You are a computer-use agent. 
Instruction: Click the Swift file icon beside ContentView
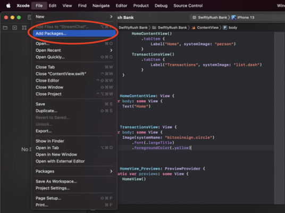[194, 28]
